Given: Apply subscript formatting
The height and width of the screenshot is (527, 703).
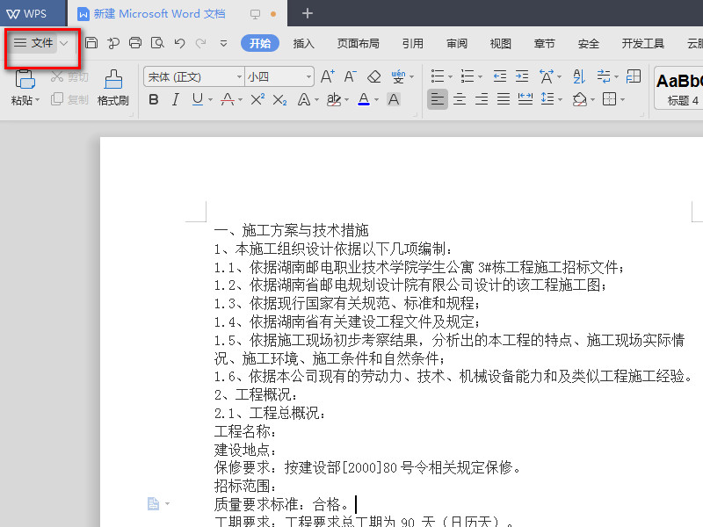Looking at the screenshot, I should 280,99.
